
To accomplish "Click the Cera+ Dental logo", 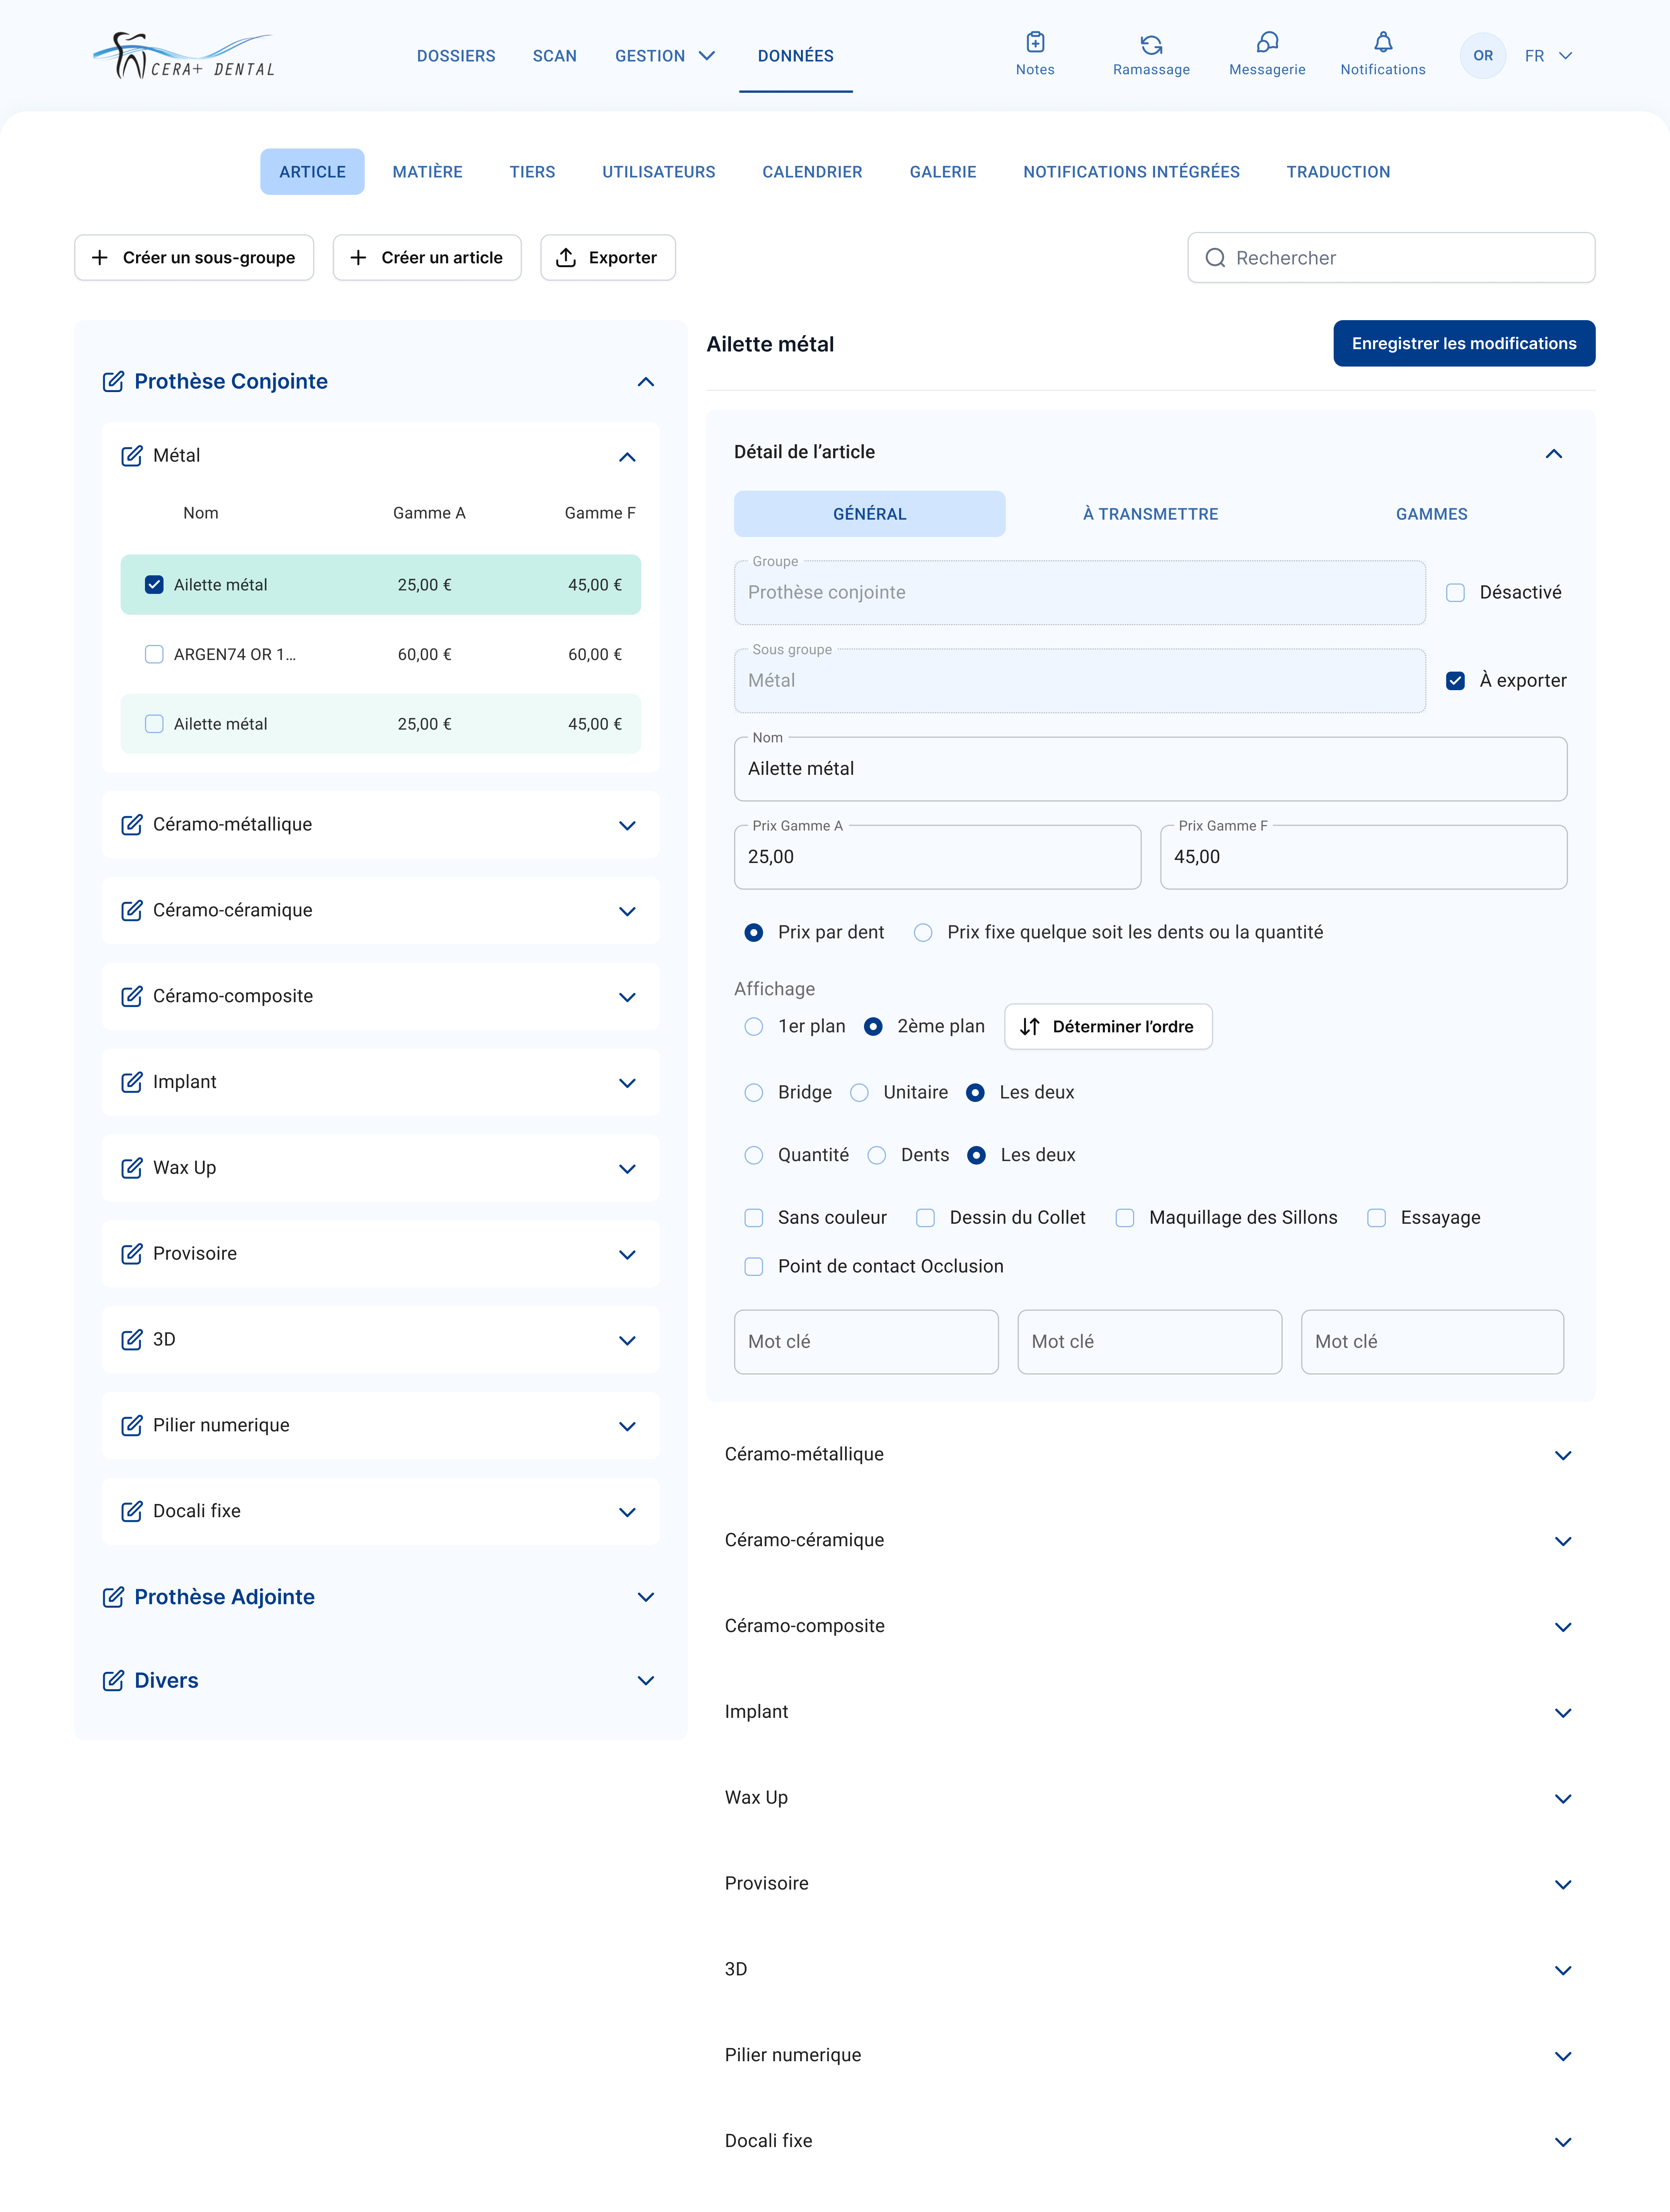I will (x=184, y=56).
